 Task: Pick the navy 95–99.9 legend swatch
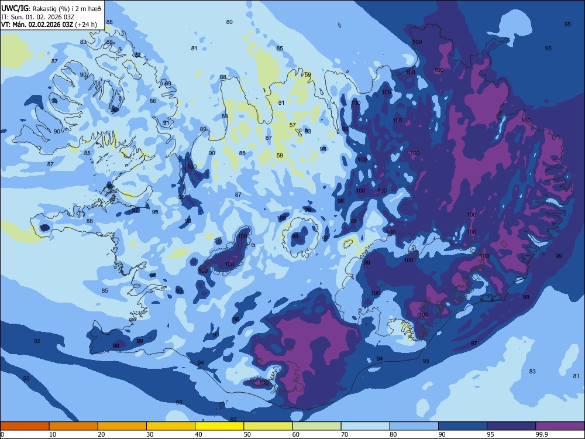click(x=511, y=426)
